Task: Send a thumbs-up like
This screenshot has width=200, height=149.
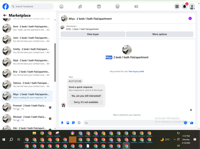Action: [x=192, y=123]
